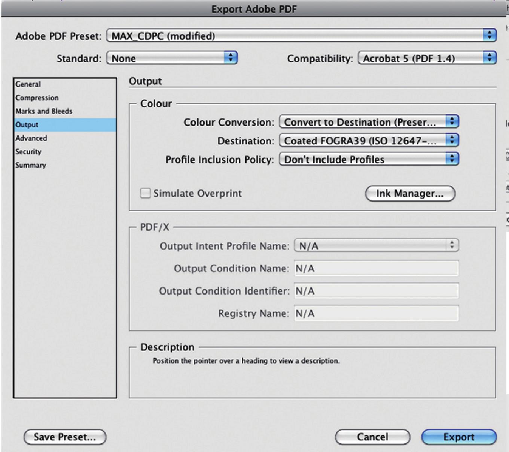Select Summary in the category list
Image resolution: width=509 pixels, height=452 pixels.
click(65, 165)
